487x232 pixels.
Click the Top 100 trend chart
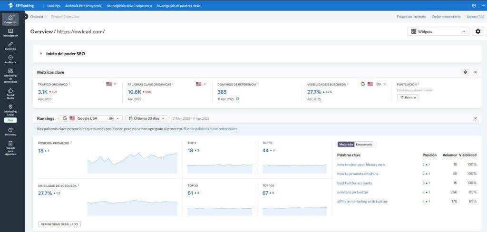295,211
